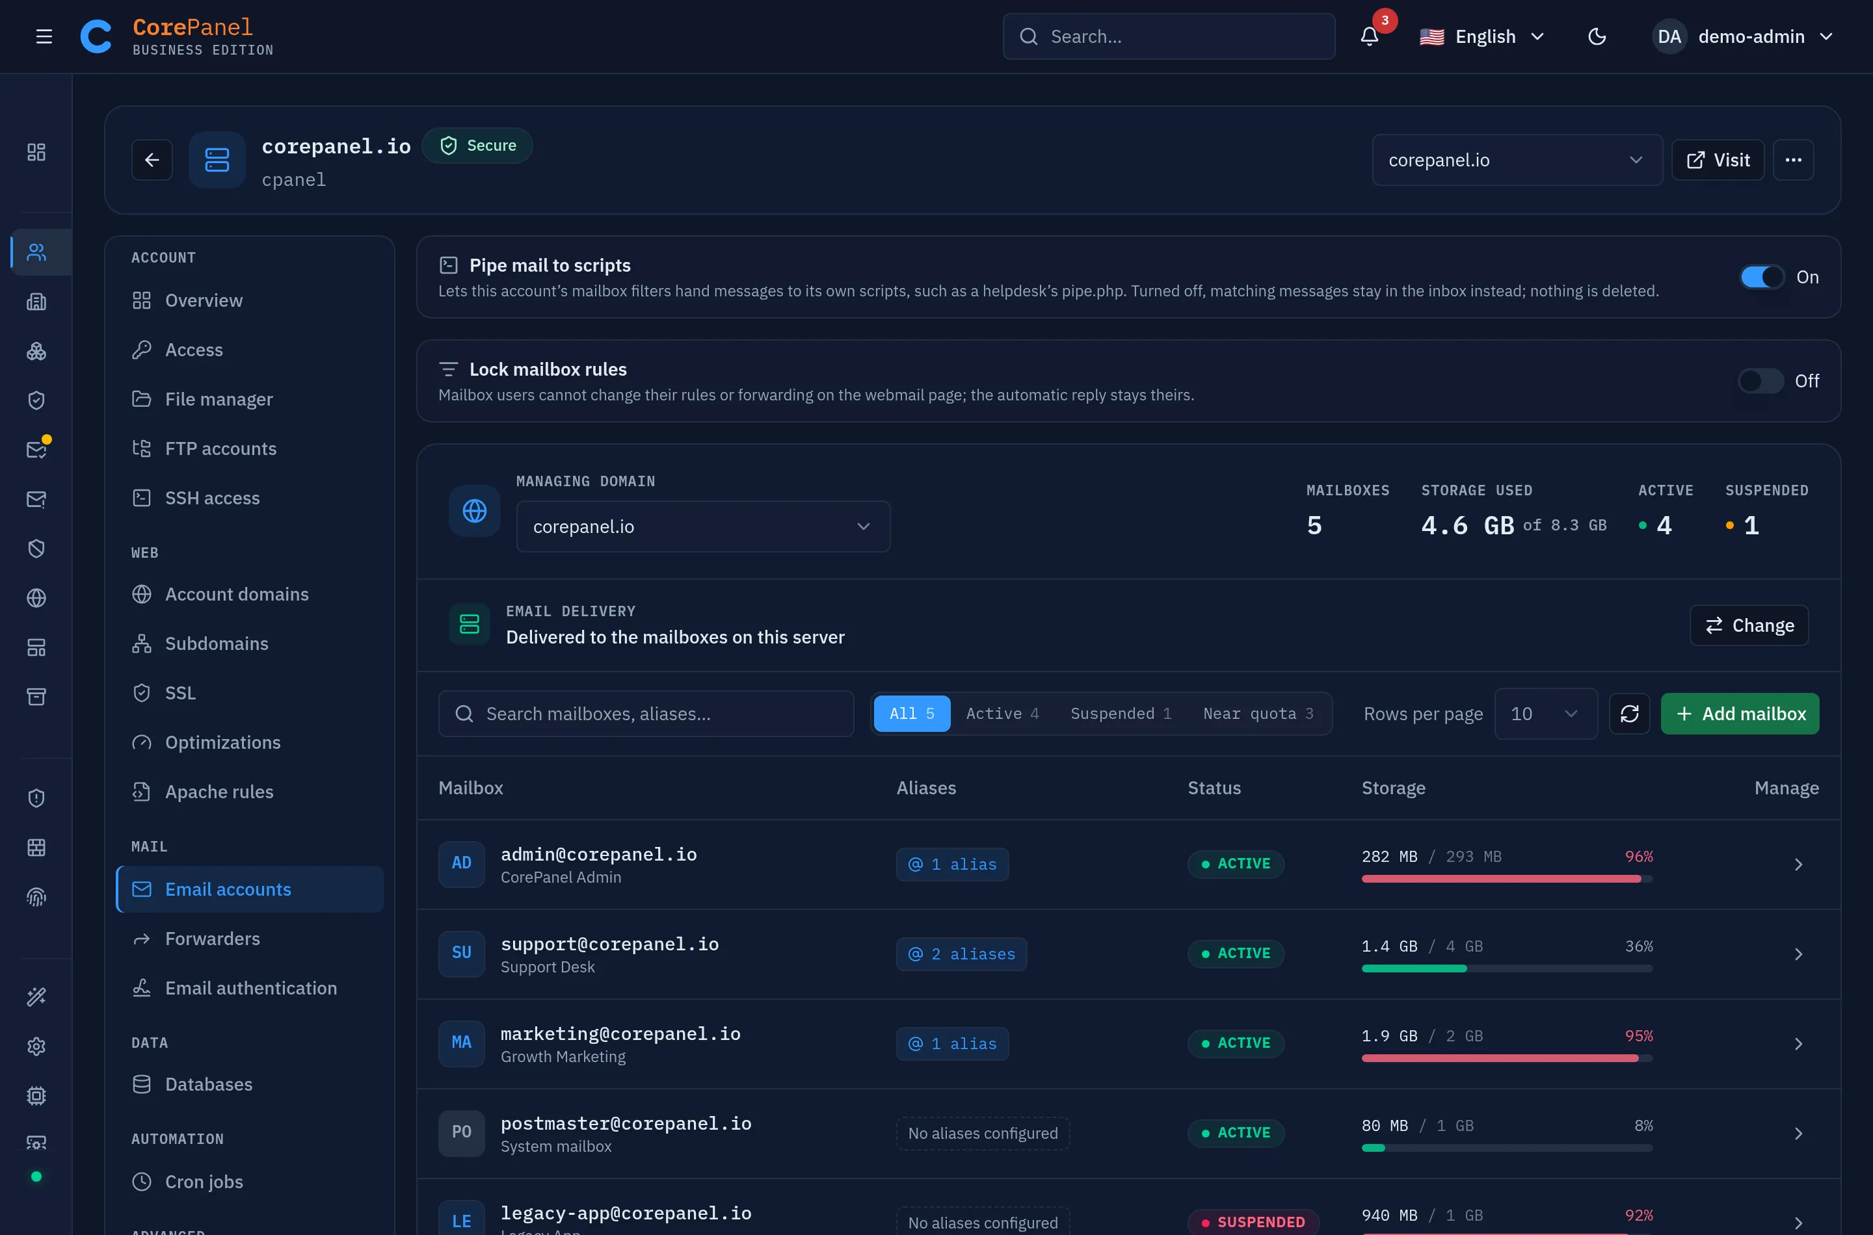Open the gear settings icon in left rail
Viewport: 1873px width, 1235px height.
point(36,1046)
